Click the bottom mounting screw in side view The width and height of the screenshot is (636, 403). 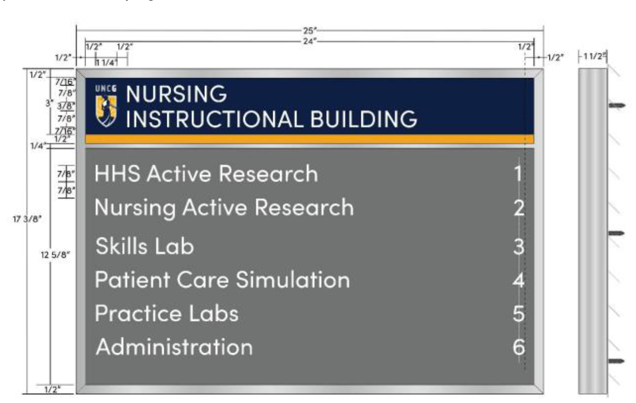point(617,361)
